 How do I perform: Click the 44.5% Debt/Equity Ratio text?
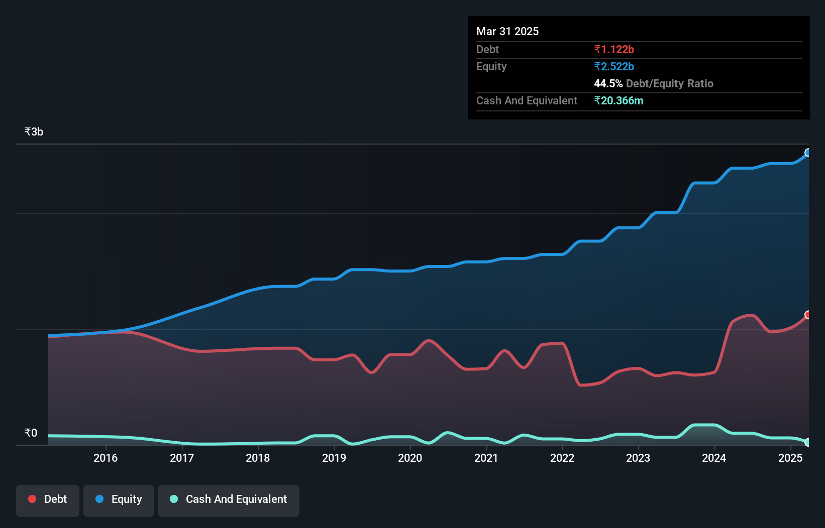[x=654, y=83]
